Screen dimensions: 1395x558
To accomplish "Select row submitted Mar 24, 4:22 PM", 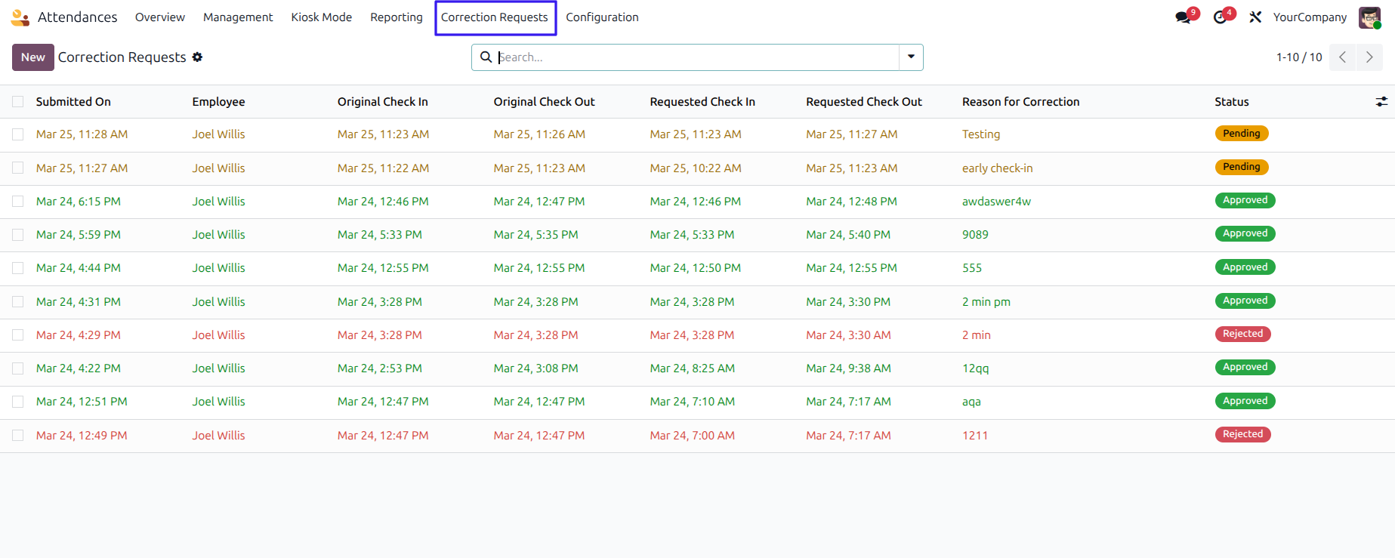I will tap(18, 368).
